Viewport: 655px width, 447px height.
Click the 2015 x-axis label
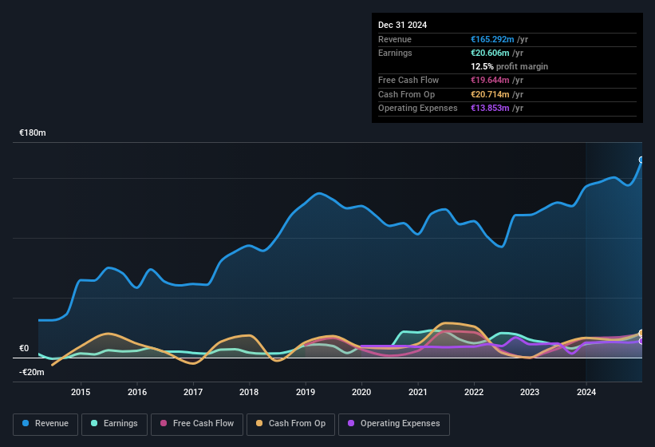point(81,392)
